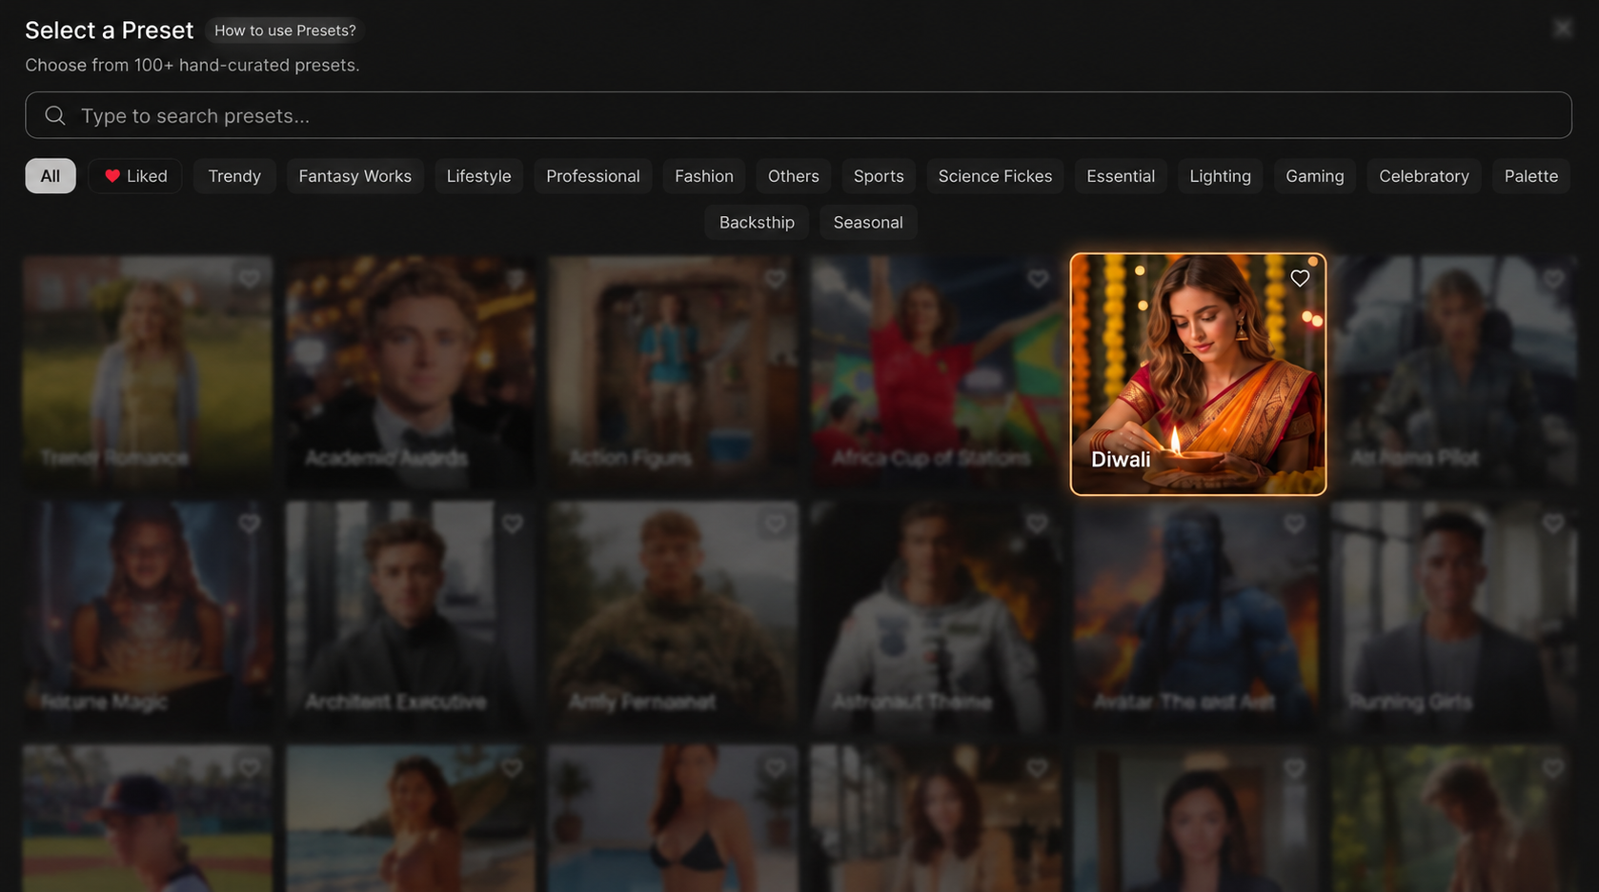This screenshot has width=1599, height=892.
Task: Pick the tuxedo man awards preset
Action: coord(411,372)
